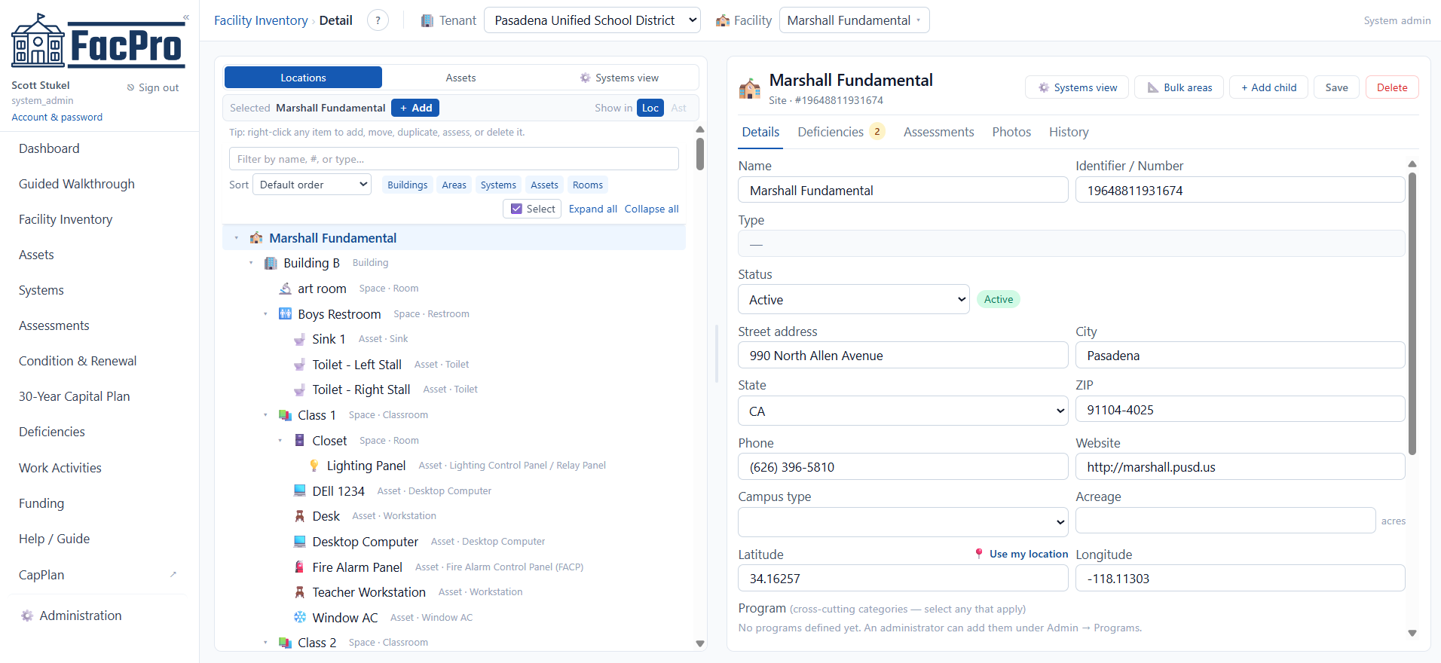Click the Use my location link
Image resolution: width=1441 pixels, height=663 pixels.
[1021, 554]
